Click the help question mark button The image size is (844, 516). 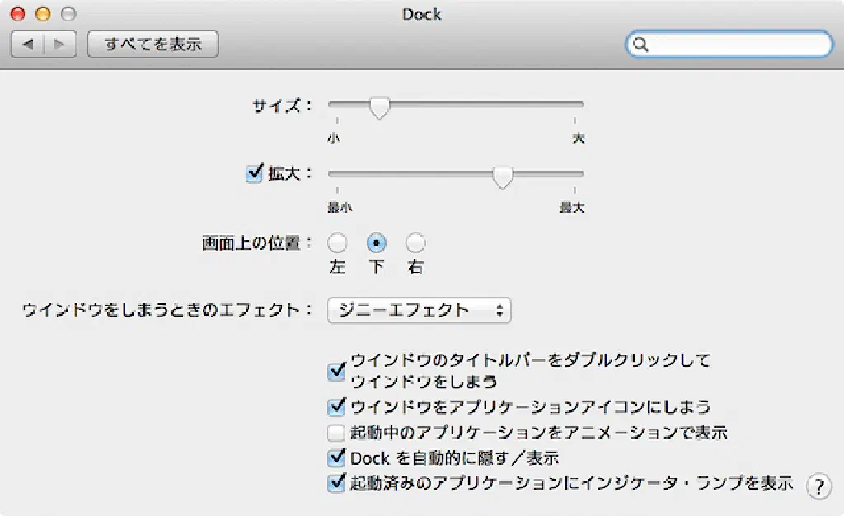(x=818, y=486)
